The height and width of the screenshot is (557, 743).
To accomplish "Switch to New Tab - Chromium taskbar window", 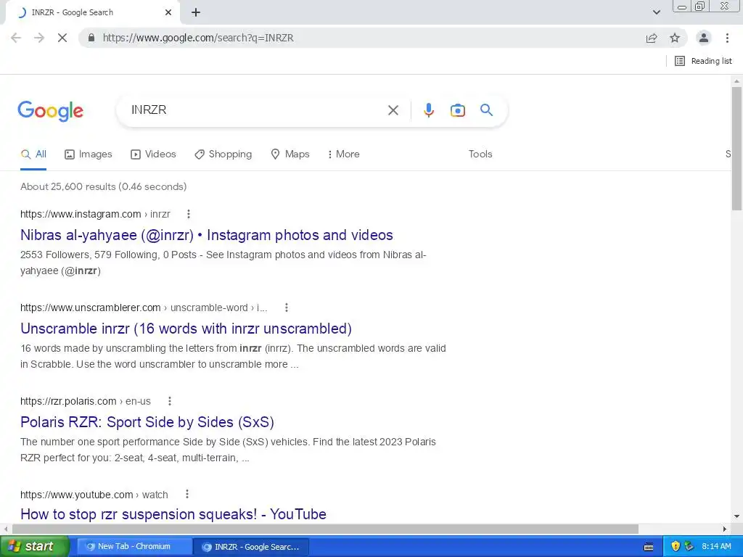I will (134, 547).
